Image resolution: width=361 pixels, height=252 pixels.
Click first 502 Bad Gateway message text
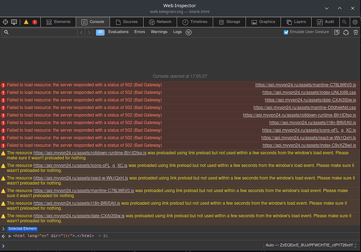(x=84, y=85)
